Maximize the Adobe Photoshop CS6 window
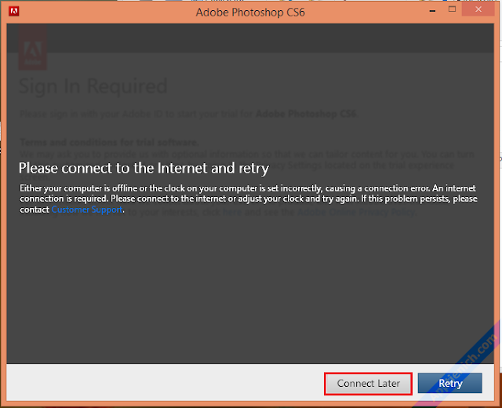 coord(452,9)
